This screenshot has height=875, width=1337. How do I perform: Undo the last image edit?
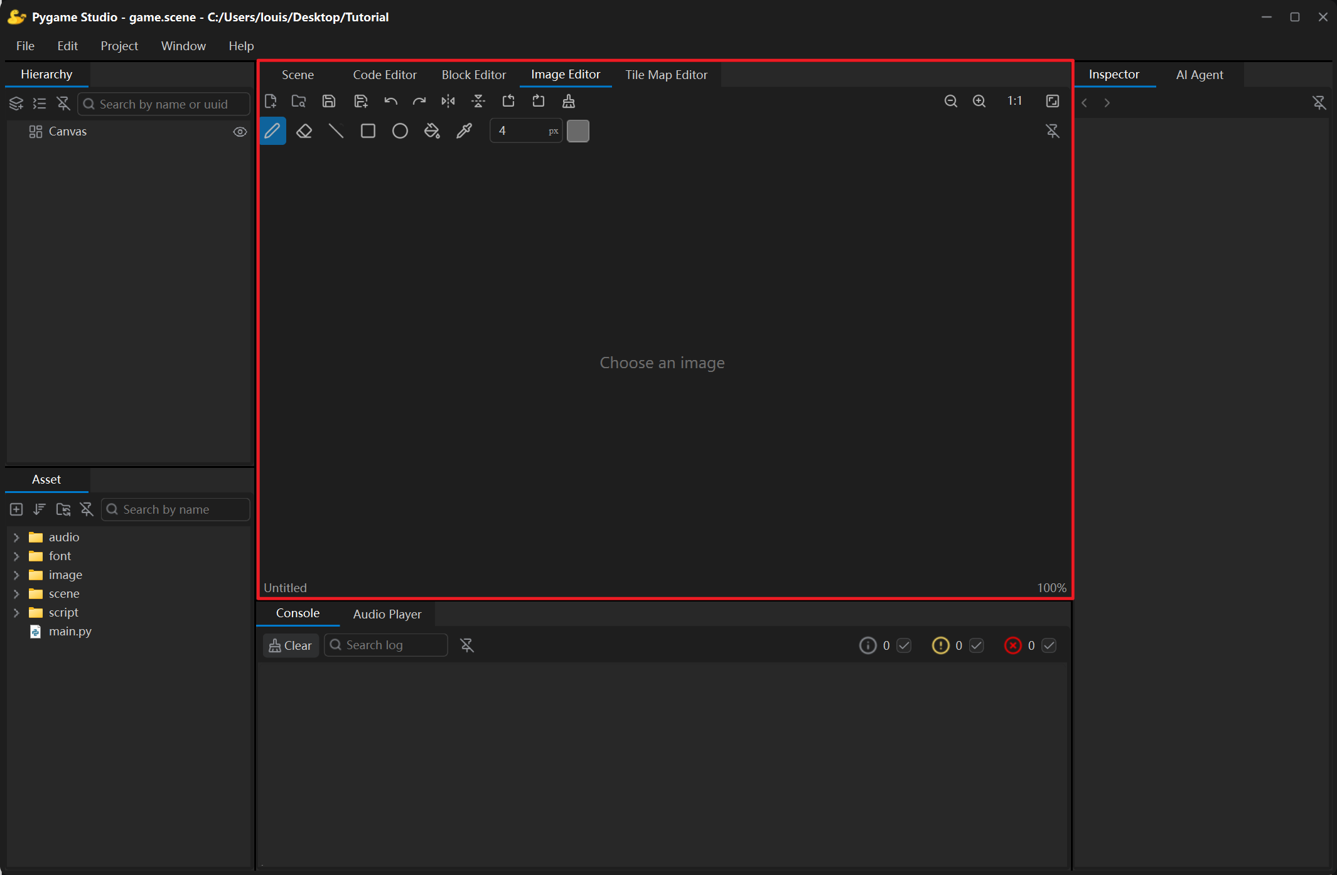[x=390, y=101]
